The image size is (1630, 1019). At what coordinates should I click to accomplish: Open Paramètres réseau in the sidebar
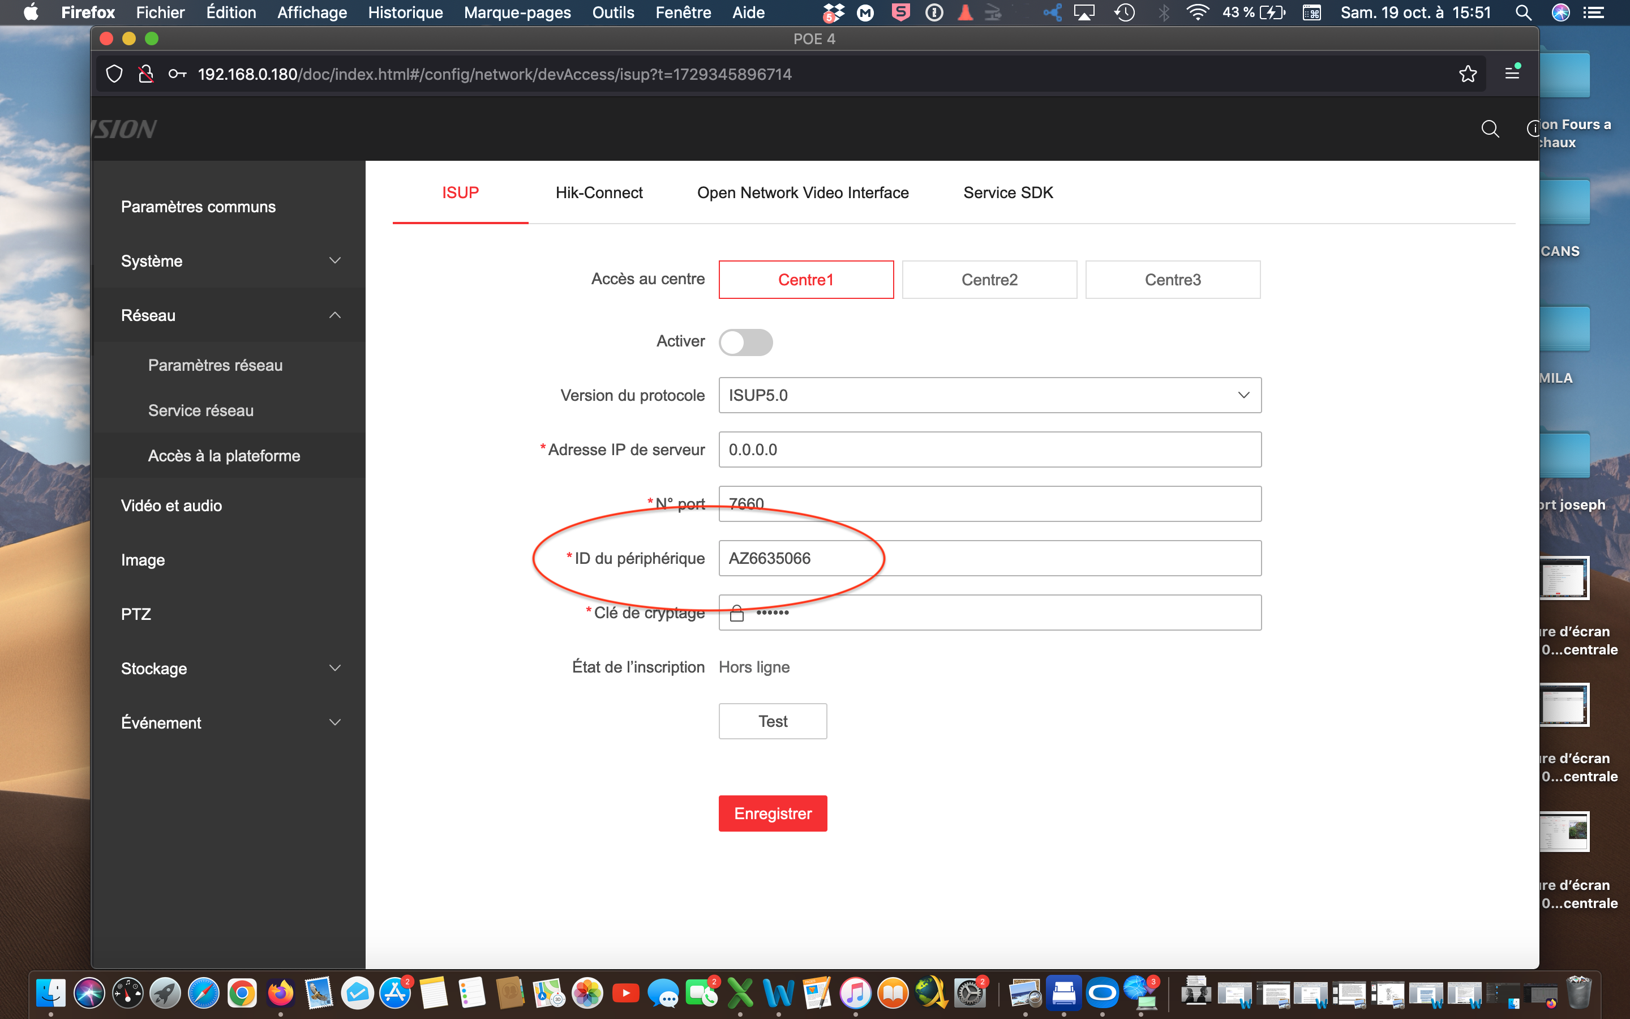(215, 365)
